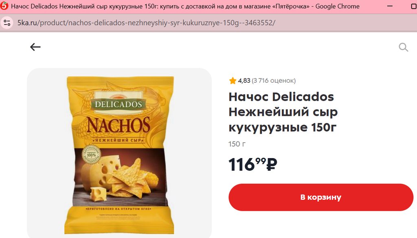Click the 4,83 rating value
The image size is (417, 238).
(244, 81)
